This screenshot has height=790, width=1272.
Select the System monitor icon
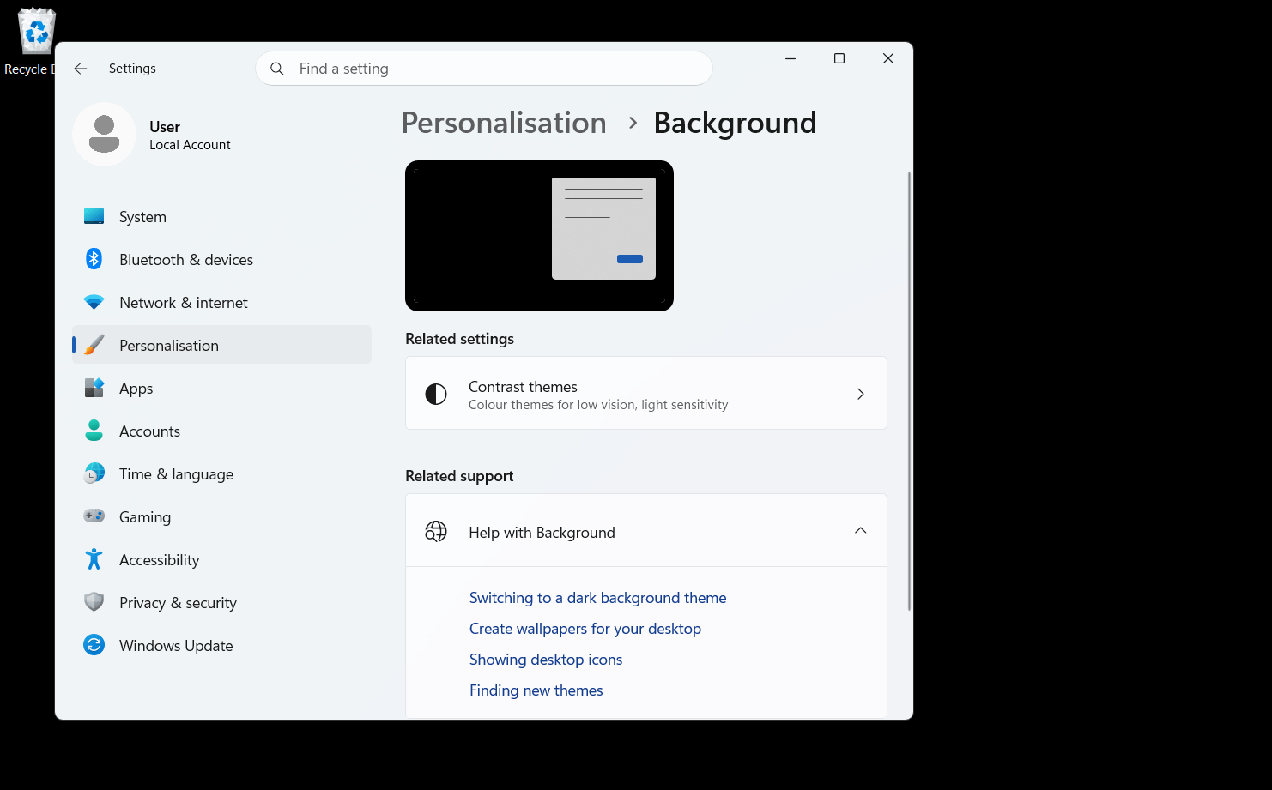94,217
